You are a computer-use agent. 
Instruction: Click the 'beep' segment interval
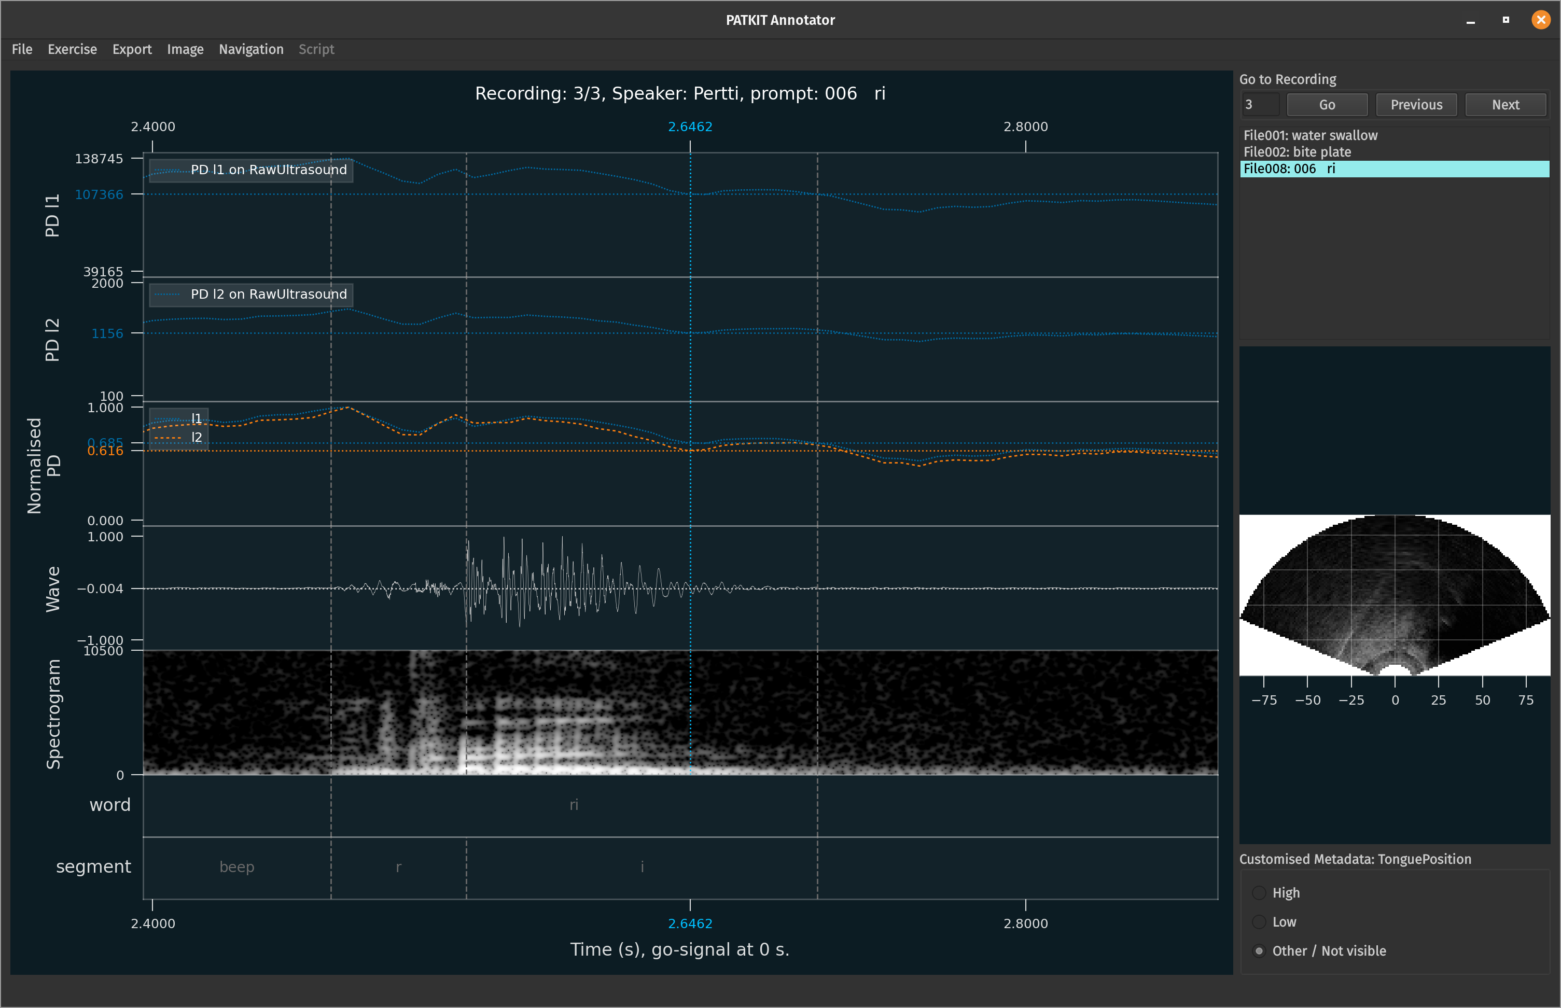(236, 866)
